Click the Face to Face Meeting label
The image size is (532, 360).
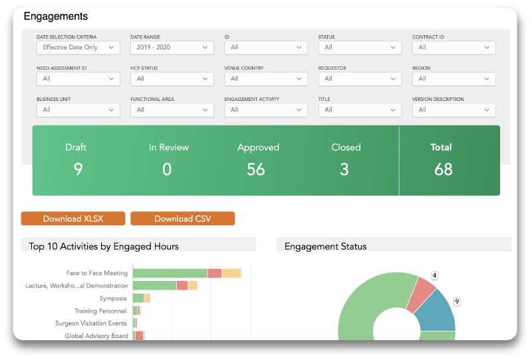pos(97,273)
